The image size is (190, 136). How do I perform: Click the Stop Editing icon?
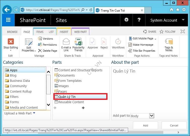coord(11,41)
